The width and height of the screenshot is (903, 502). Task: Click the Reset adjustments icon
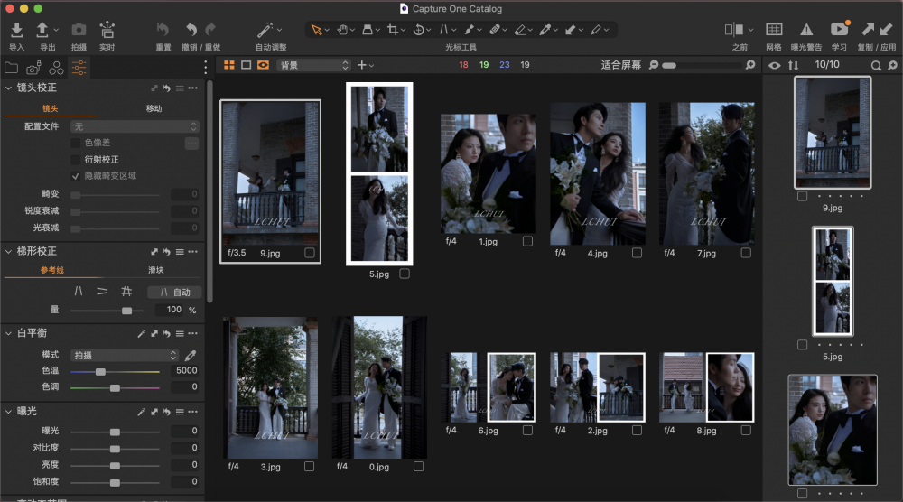(163, 31)
